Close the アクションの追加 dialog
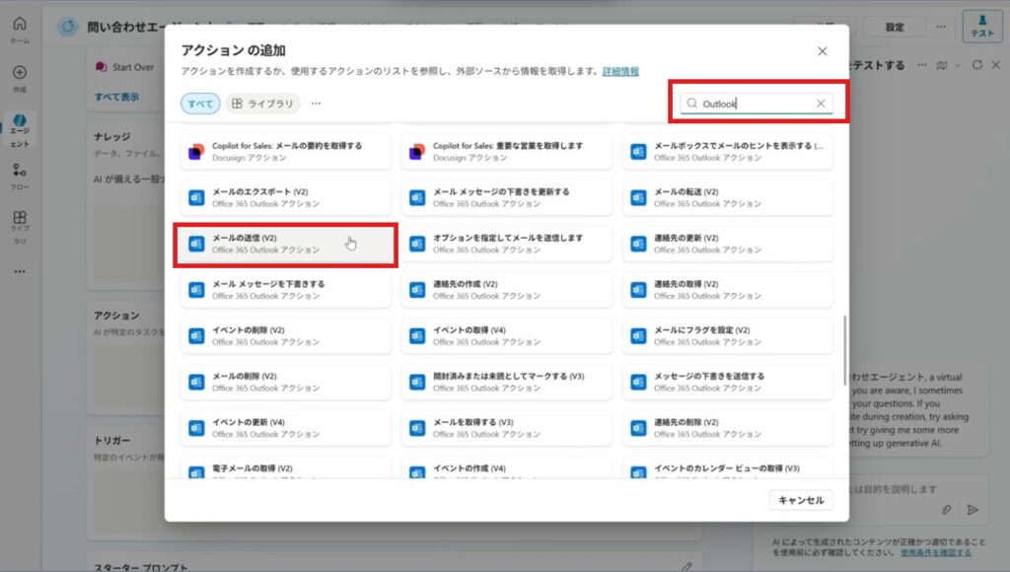Screen dimensions: 1010x572 823,51
